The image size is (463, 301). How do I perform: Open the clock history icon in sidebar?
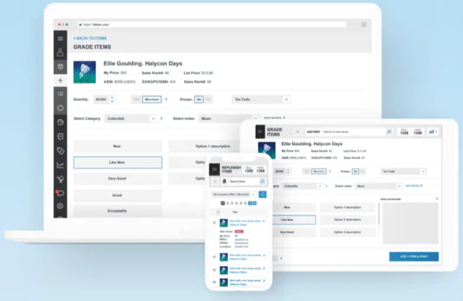point(60,122)
